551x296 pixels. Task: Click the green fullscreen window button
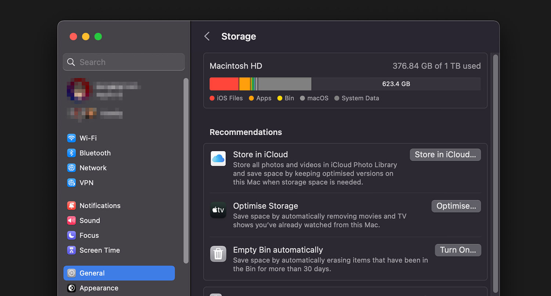click(x=98, y=36)
